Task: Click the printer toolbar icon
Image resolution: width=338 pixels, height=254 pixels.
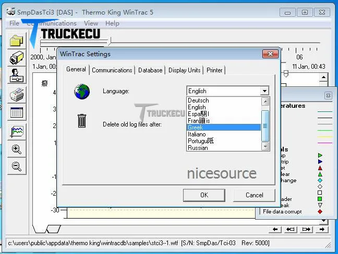Action: (17, 94)
